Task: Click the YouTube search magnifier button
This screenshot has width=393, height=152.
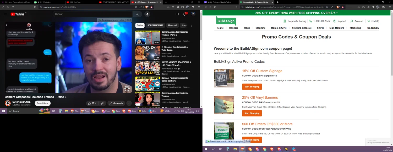Action: point(137,14)
